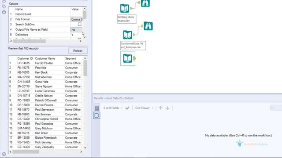This screenshot has height=158, width=282.
Task: Click preview table scroll-up arrow
Action: 85,58
